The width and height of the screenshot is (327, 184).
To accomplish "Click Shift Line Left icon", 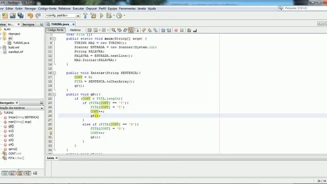I will [x=163, y=30].
